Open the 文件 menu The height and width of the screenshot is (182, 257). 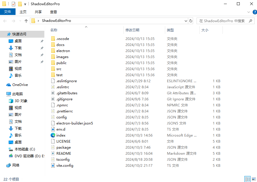pyautogui.click(x=7, y=12)
